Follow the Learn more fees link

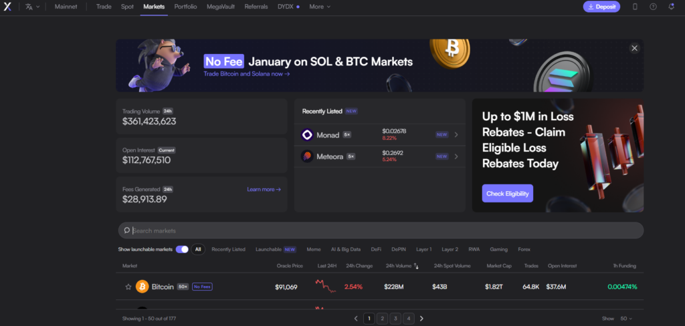click(264, 190)
